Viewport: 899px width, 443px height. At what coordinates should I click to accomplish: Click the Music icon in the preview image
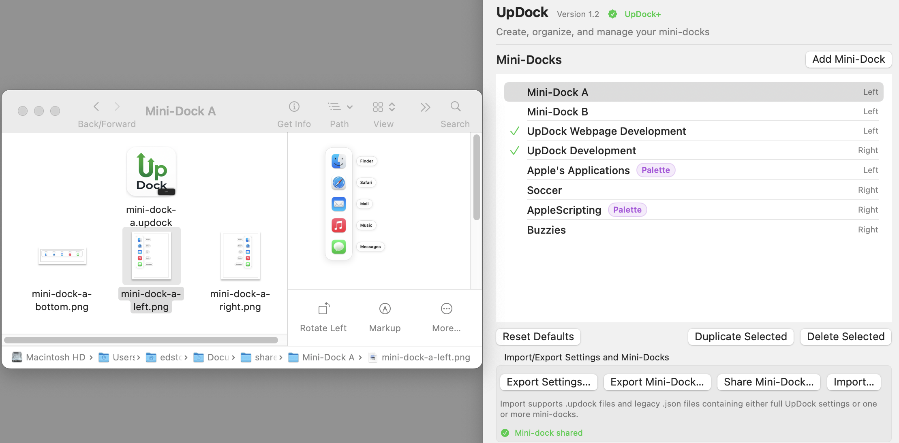coord(339,225)
